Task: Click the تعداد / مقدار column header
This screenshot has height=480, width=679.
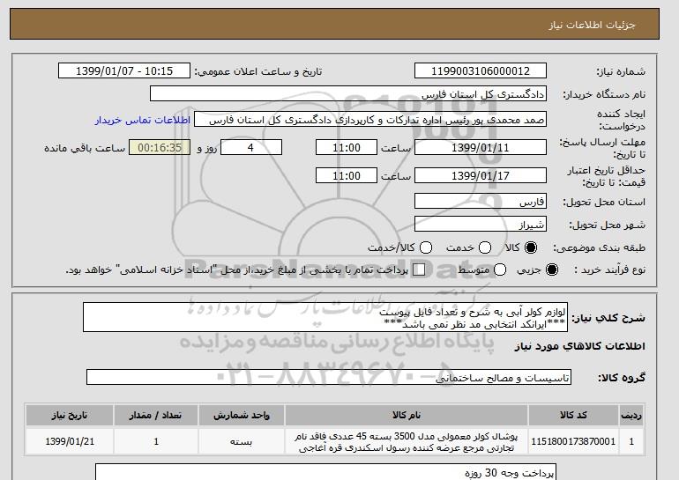Action: coord(156,415)
